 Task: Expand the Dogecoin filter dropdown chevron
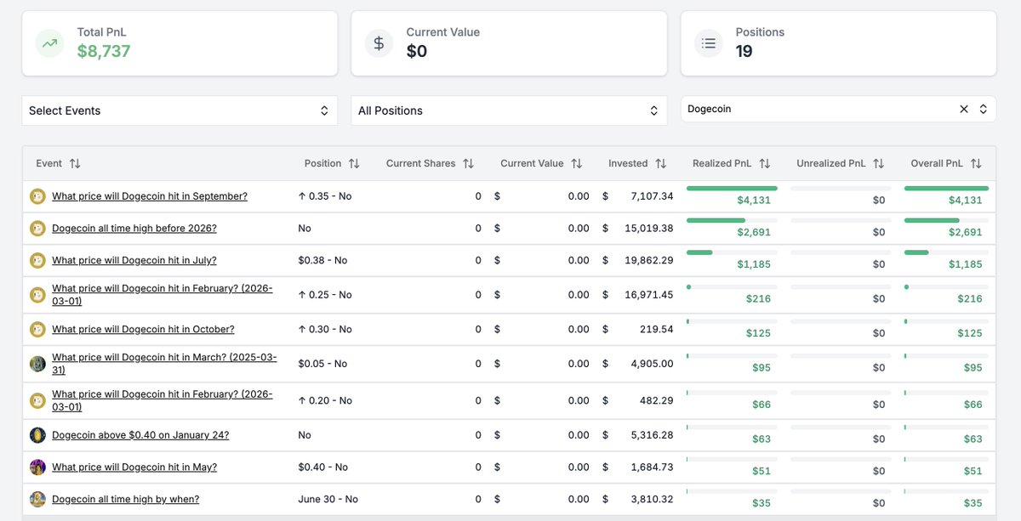(983, 109)
